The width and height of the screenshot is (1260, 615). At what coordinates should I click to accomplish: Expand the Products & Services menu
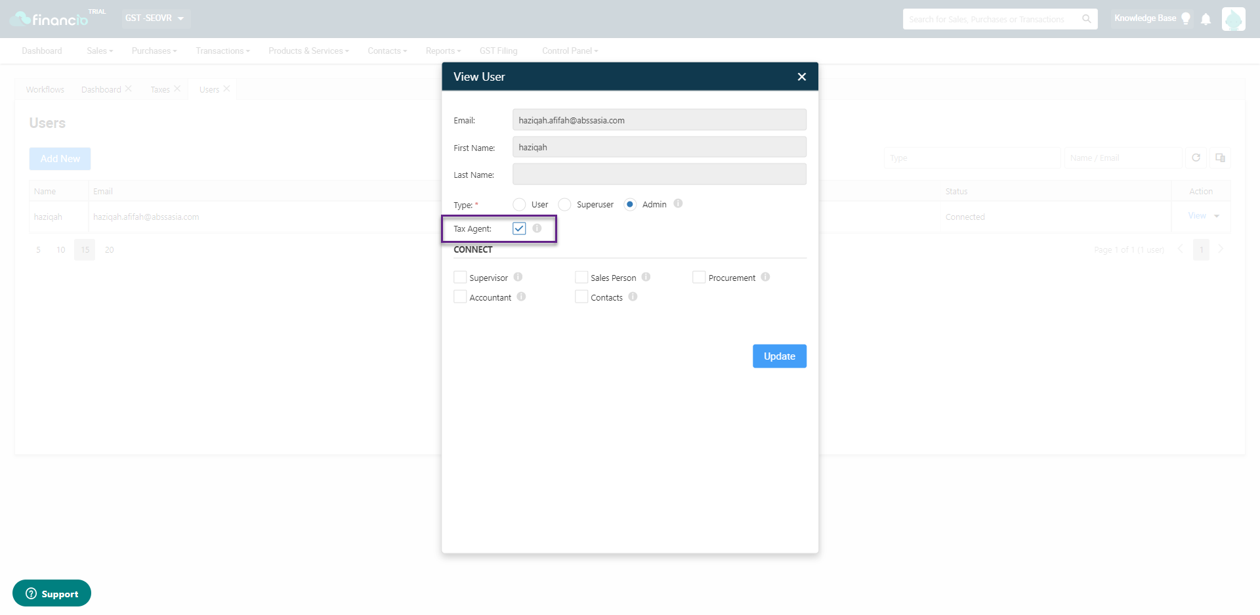pos(308,51)
